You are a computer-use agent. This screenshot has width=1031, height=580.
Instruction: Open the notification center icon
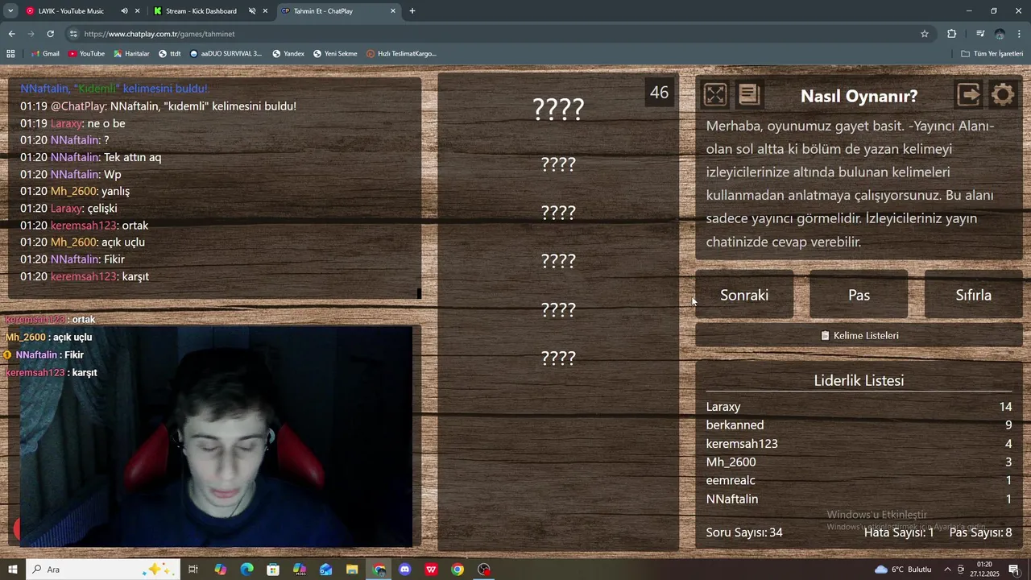click(x=1014, y=570)
